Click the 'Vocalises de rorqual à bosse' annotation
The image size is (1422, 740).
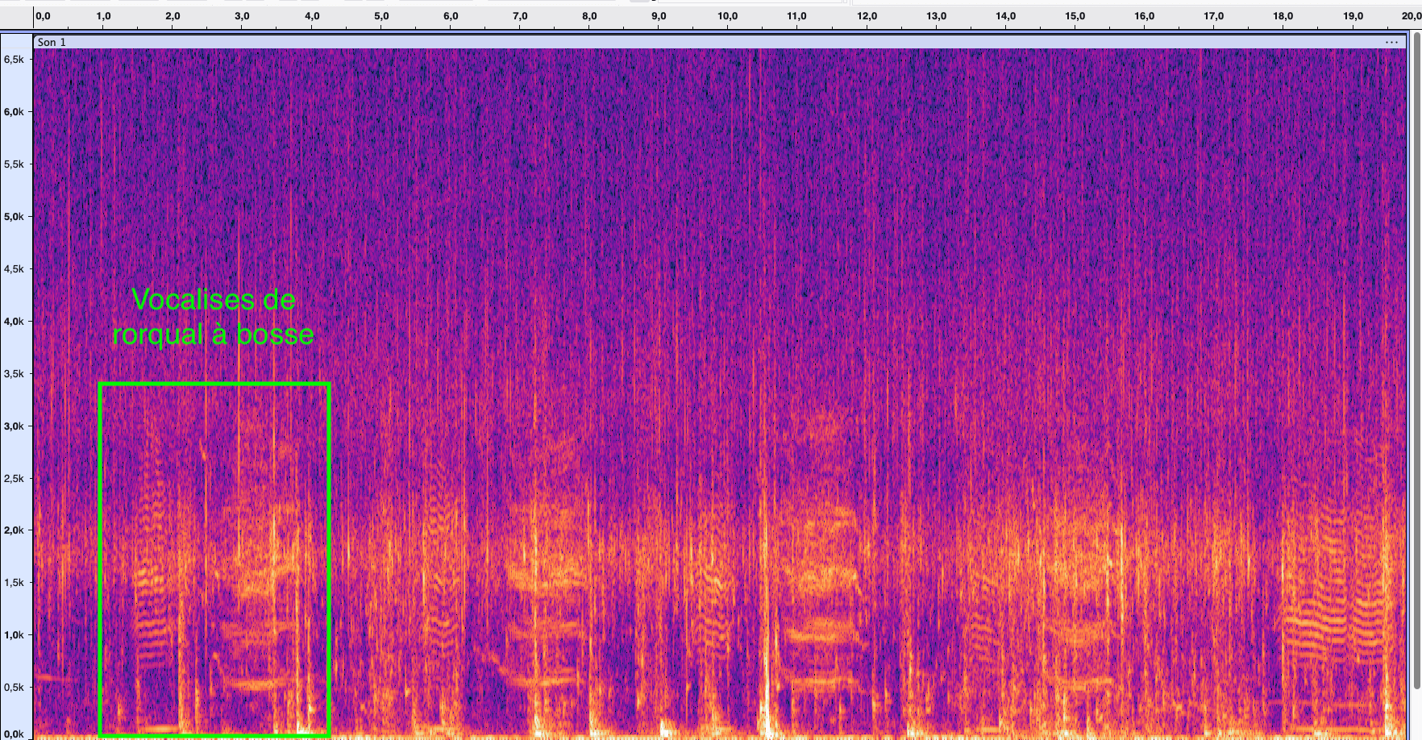pos(214,317)
